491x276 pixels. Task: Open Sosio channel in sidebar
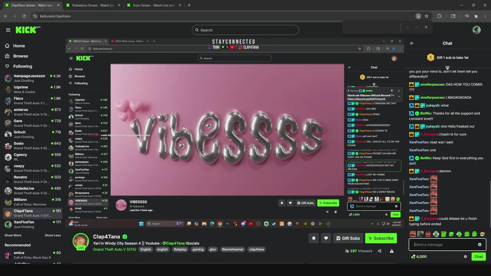[x=33, y=146]
